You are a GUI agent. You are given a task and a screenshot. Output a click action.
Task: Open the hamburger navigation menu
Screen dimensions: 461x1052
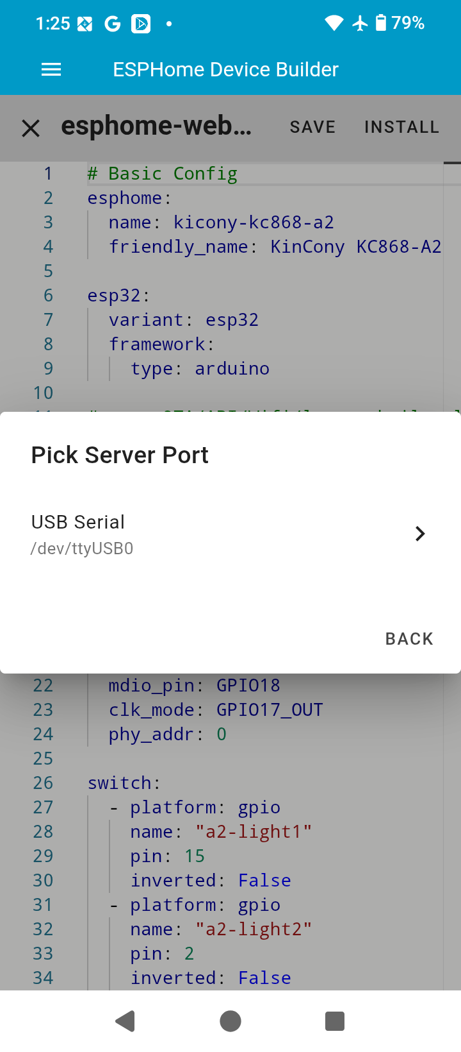click(x=51, y=70)
